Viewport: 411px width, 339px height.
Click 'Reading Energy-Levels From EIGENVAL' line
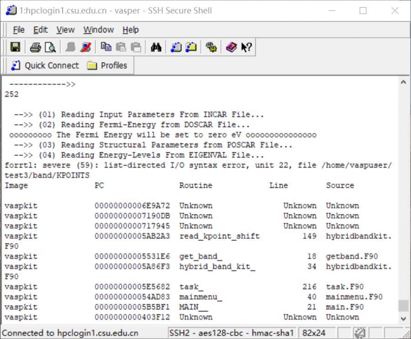tap(139, 155)
